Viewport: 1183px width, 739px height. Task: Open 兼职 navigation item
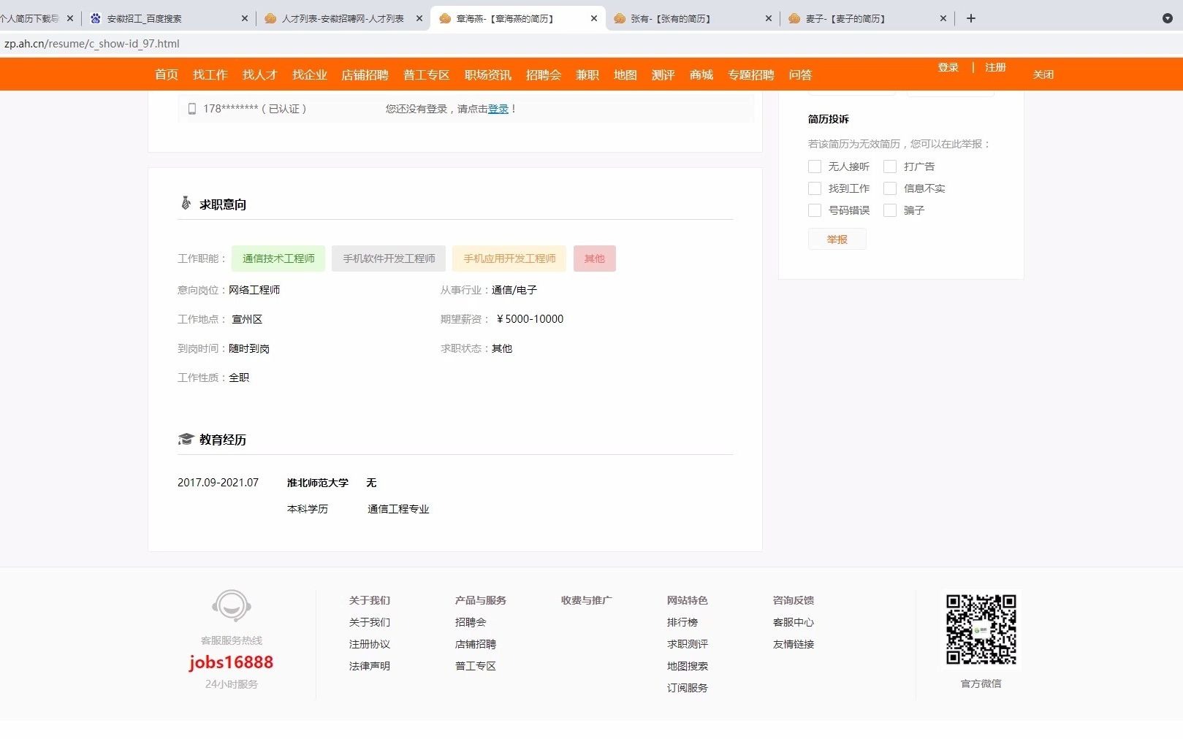pyautogui.click(x=587, y=74)
